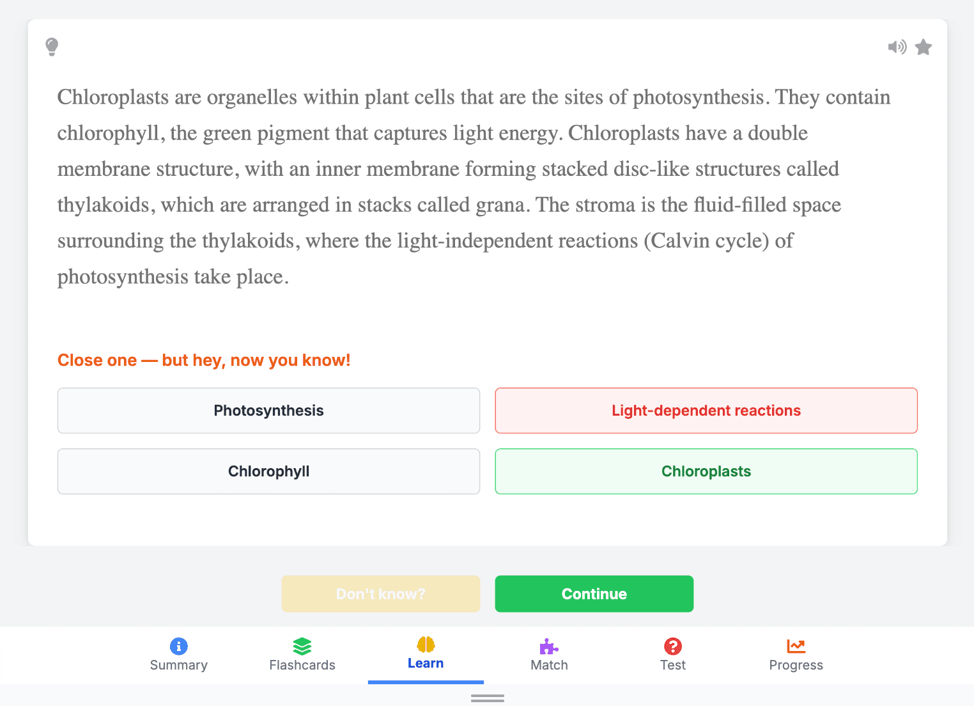Screen dimensions: 974x706
Task: Click the Progress chart icon
Action: [796, 646]
